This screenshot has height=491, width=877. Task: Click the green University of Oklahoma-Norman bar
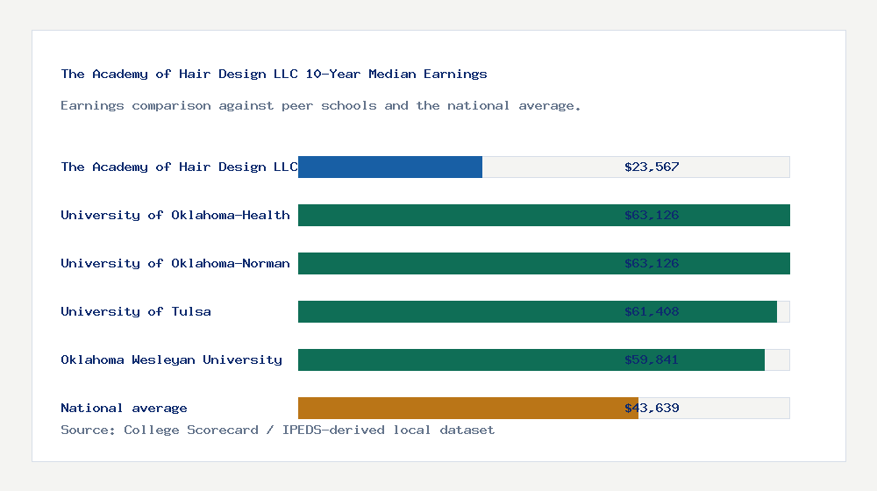(544, 263)
